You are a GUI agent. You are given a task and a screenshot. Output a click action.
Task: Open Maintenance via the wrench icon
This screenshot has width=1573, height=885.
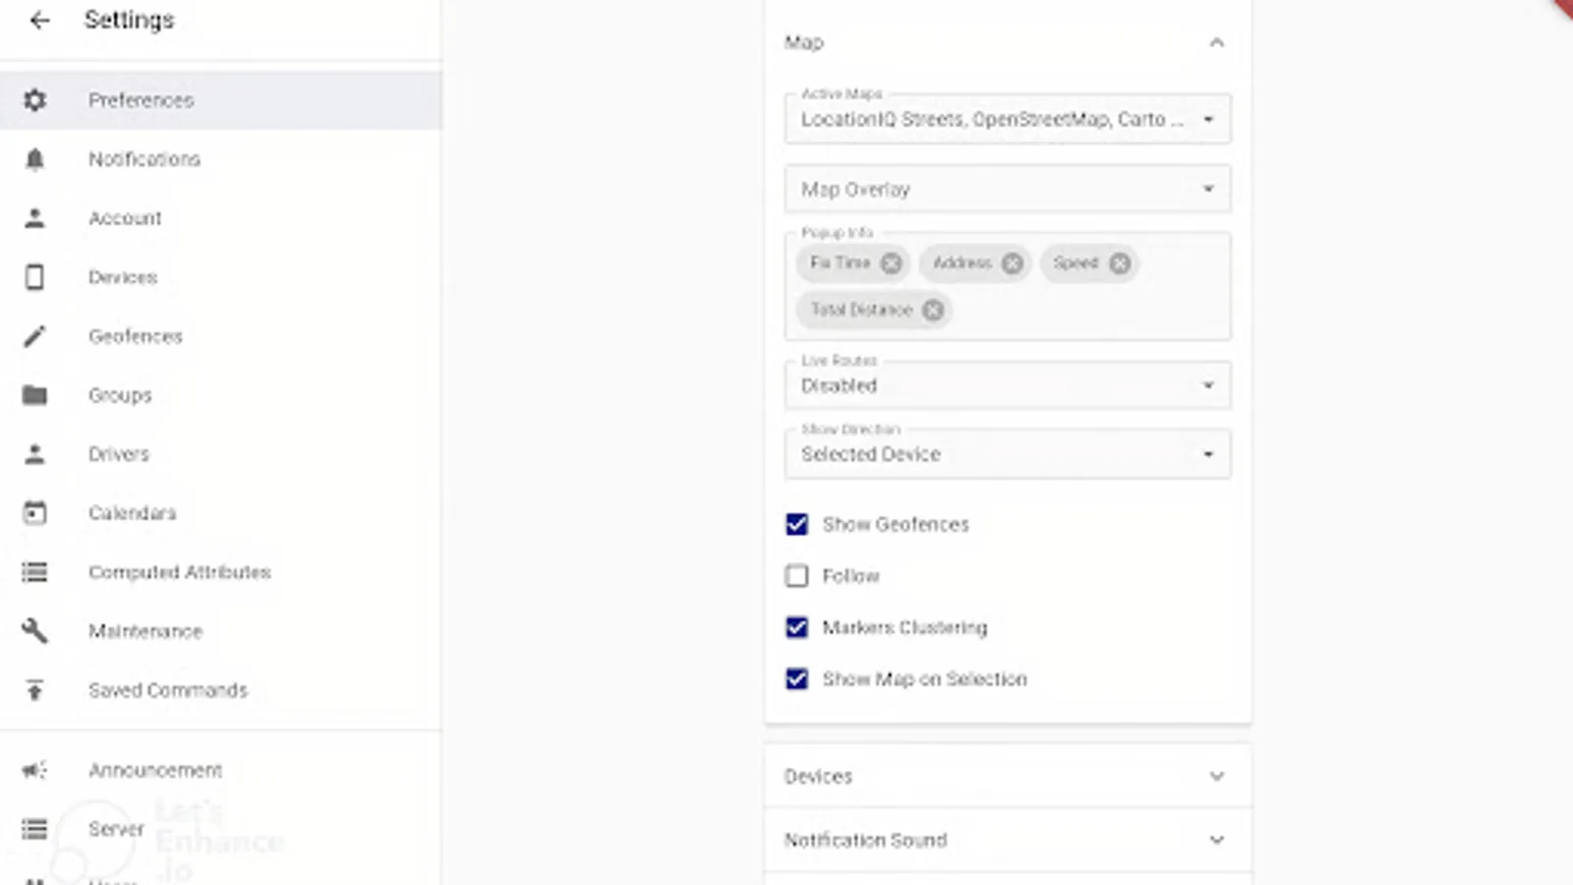click(x=35, y=630)
